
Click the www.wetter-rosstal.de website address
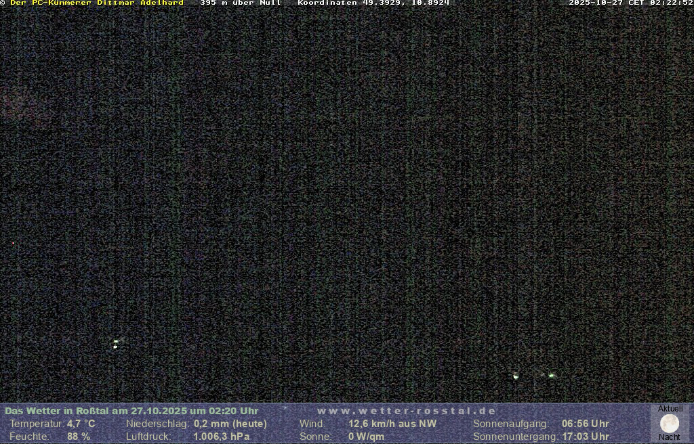[407, 411]
